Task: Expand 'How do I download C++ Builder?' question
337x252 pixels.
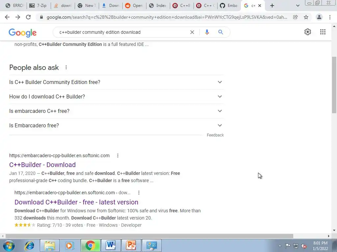Action: (x=117, y=97)
